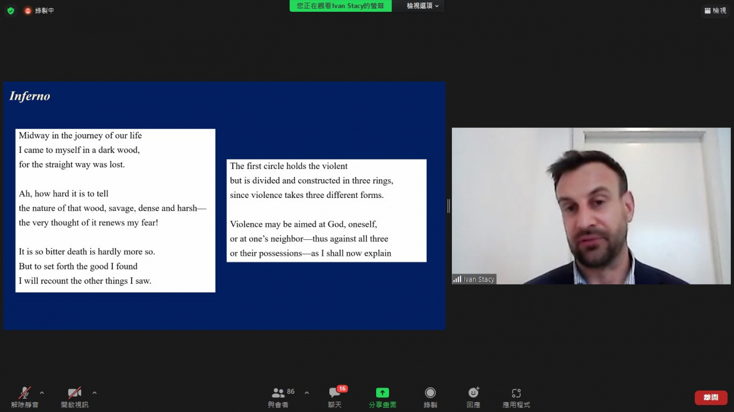Click 'or their possessions—as I shall now explain'
Image resolution: width=734 pixels, height=412 pixels.
311,253
